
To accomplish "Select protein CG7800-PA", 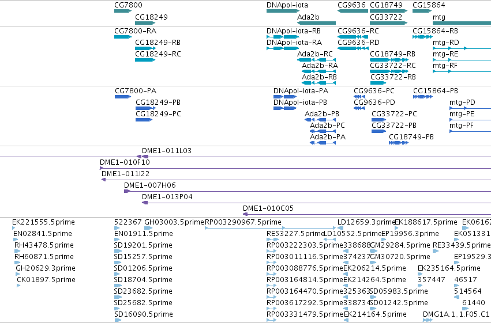I will click(123, 97).
